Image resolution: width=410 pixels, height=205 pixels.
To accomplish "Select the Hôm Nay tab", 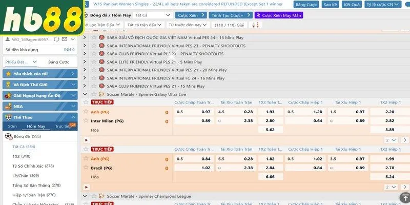I will (36, 126).
